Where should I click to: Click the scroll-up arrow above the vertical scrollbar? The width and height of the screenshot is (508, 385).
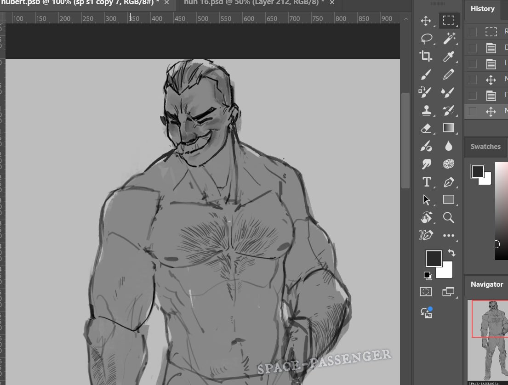[406, 19]
